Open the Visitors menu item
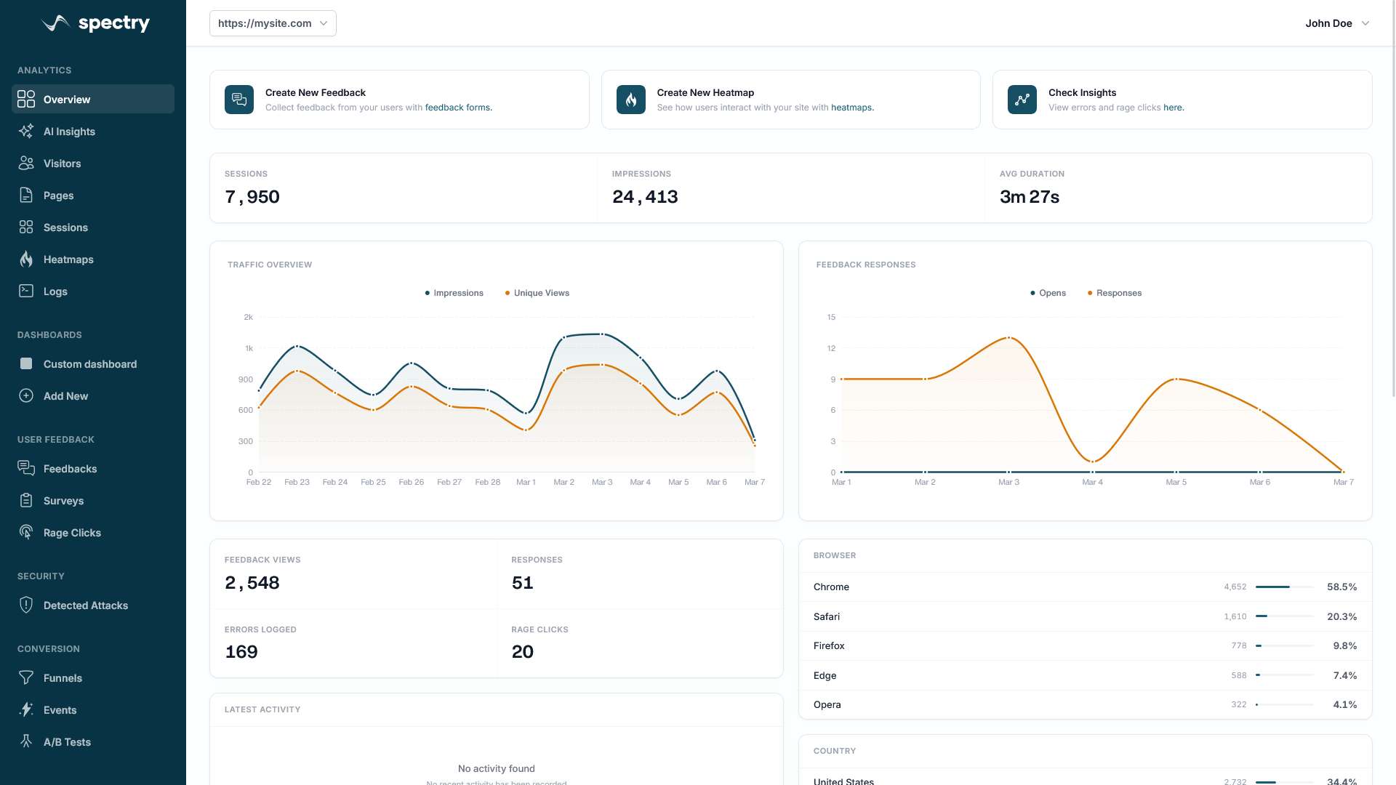Viewport: 1396px width, 785px height. click(x=62, y=164)
